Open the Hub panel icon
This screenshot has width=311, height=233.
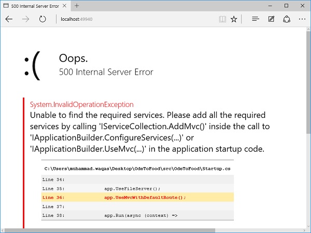(x=255, y=19)
